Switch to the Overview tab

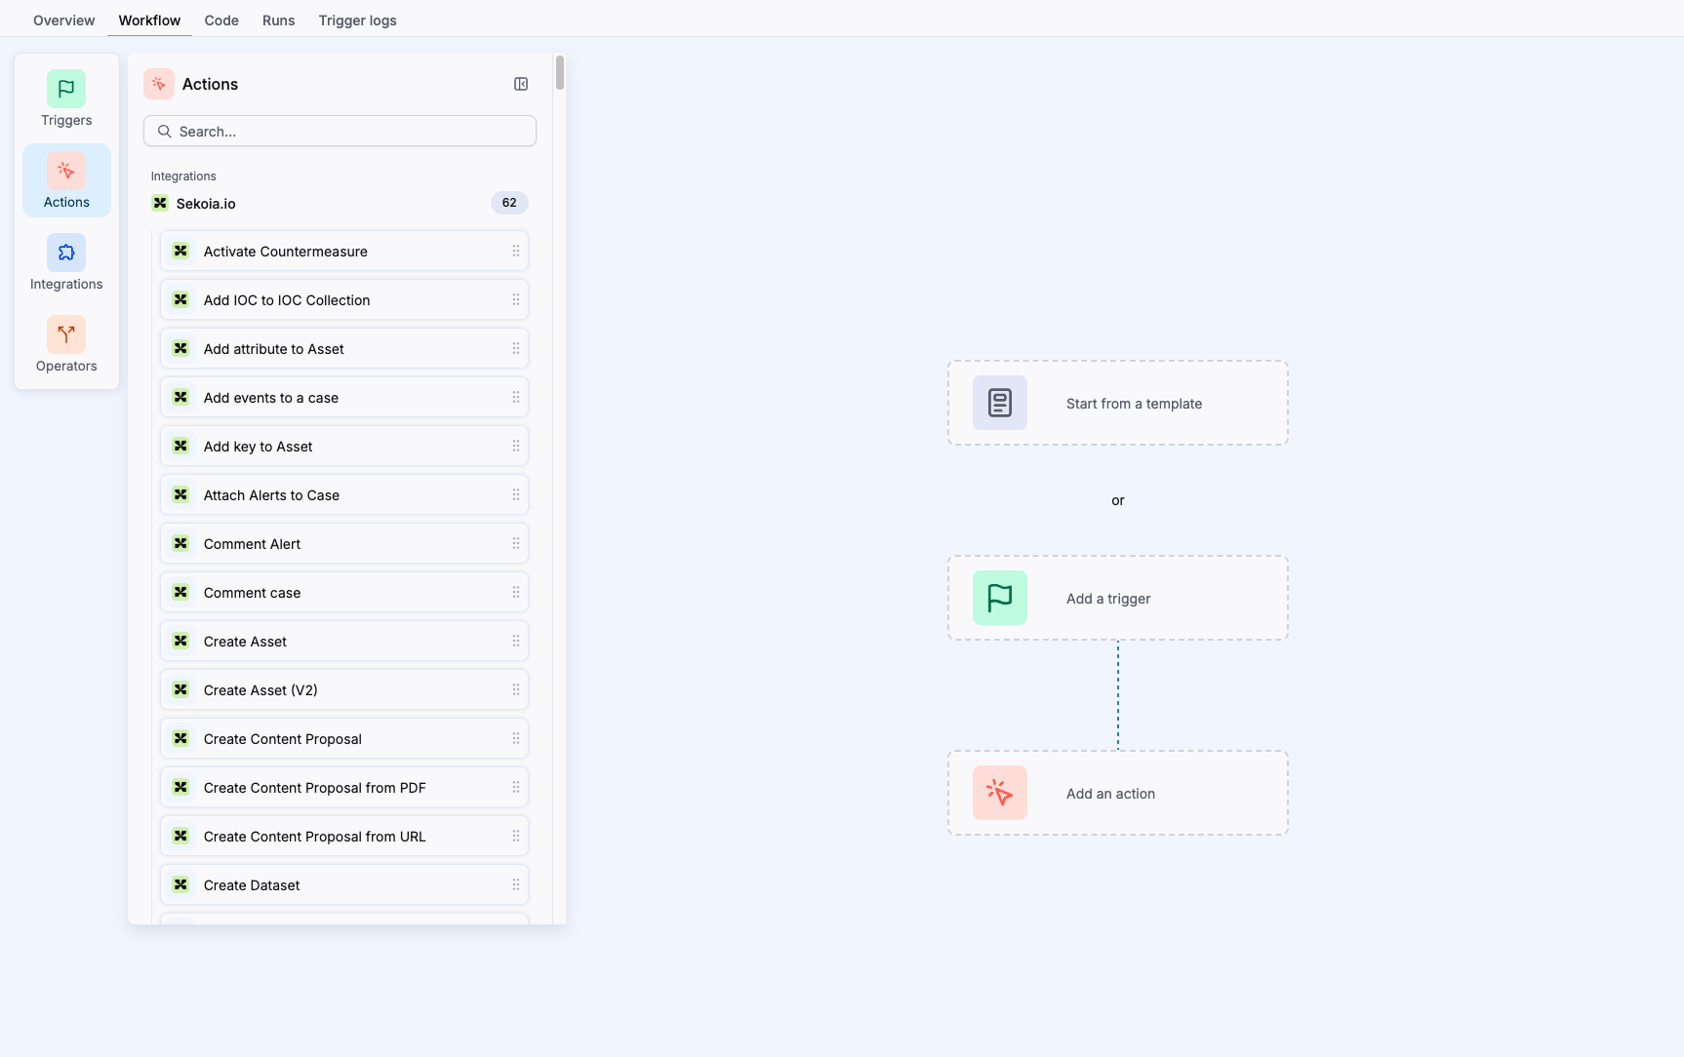click(64, 20)
